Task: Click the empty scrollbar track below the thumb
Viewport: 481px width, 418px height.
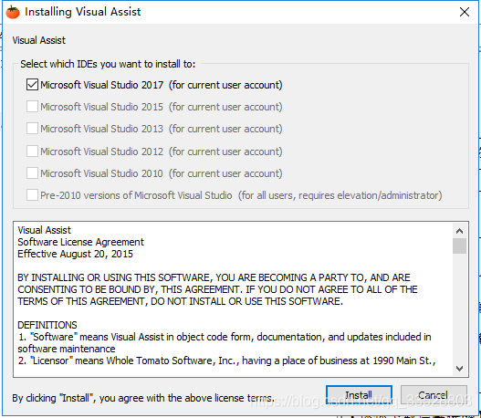Action: (459, 308)
